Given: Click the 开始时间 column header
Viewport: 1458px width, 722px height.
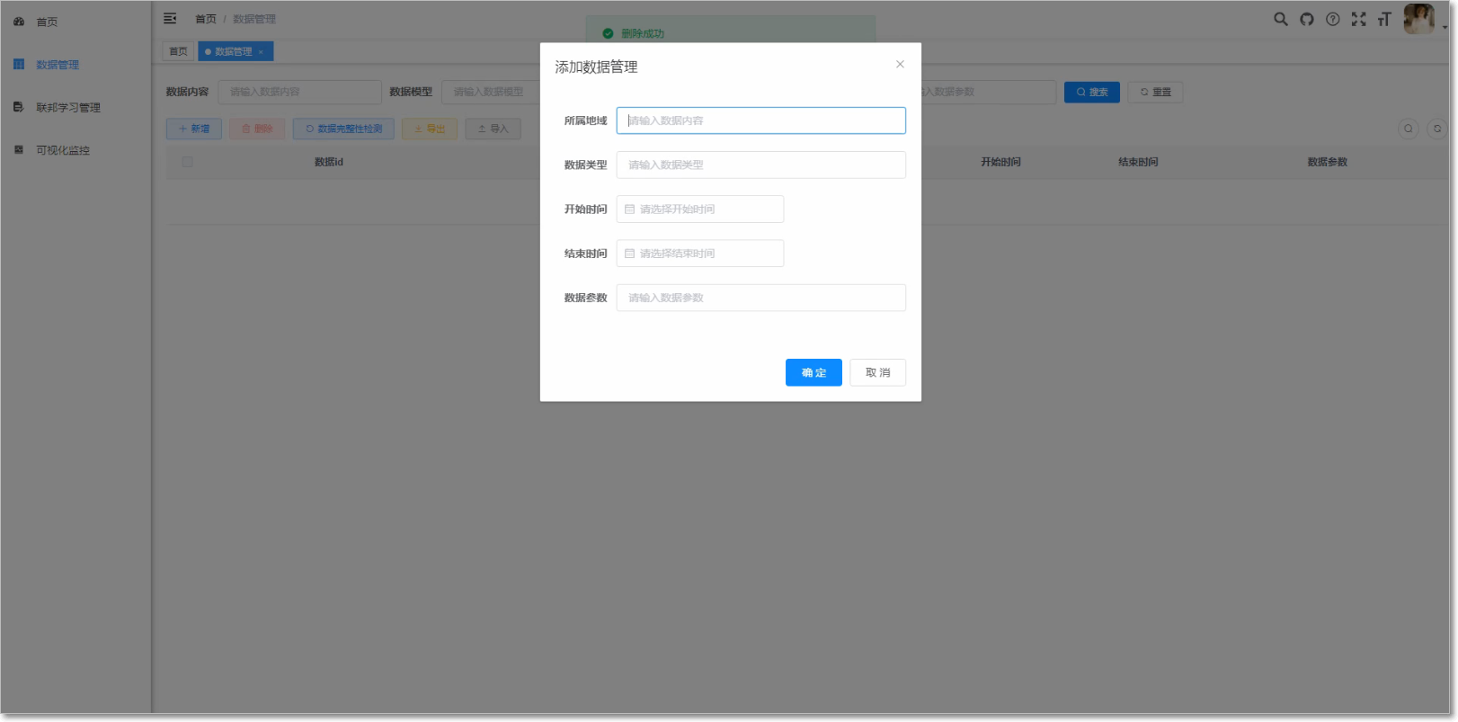Looking at the screenshot, I should [x=1000, y=162].
